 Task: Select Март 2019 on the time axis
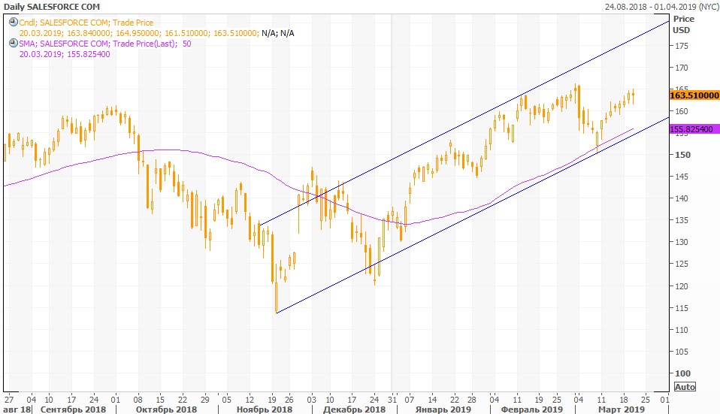[x=621, y=409]
